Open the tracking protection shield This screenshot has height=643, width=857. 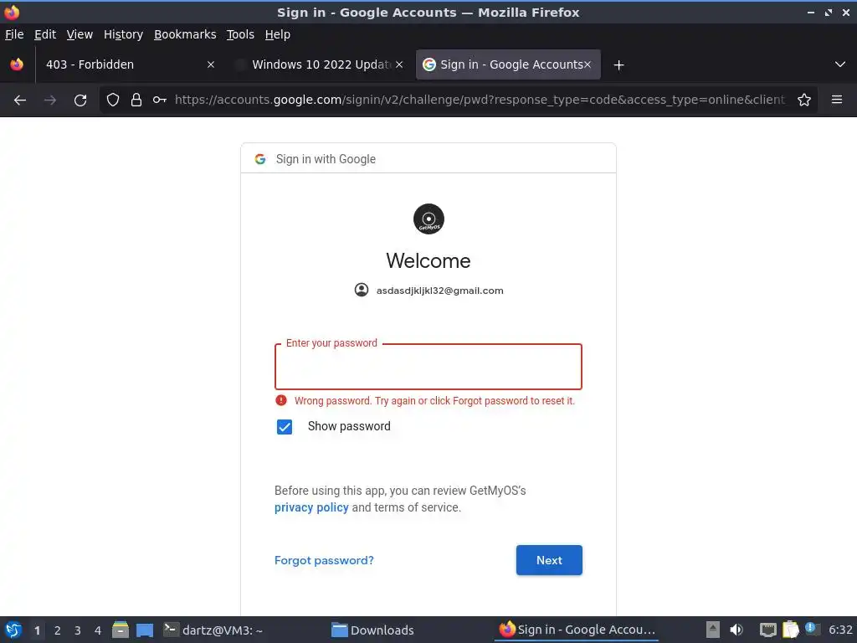[113, 100]
